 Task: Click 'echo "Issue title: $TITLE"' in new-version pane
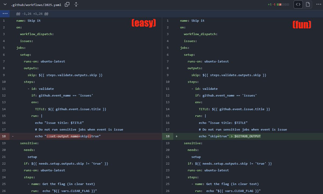(x=223, y=123)
